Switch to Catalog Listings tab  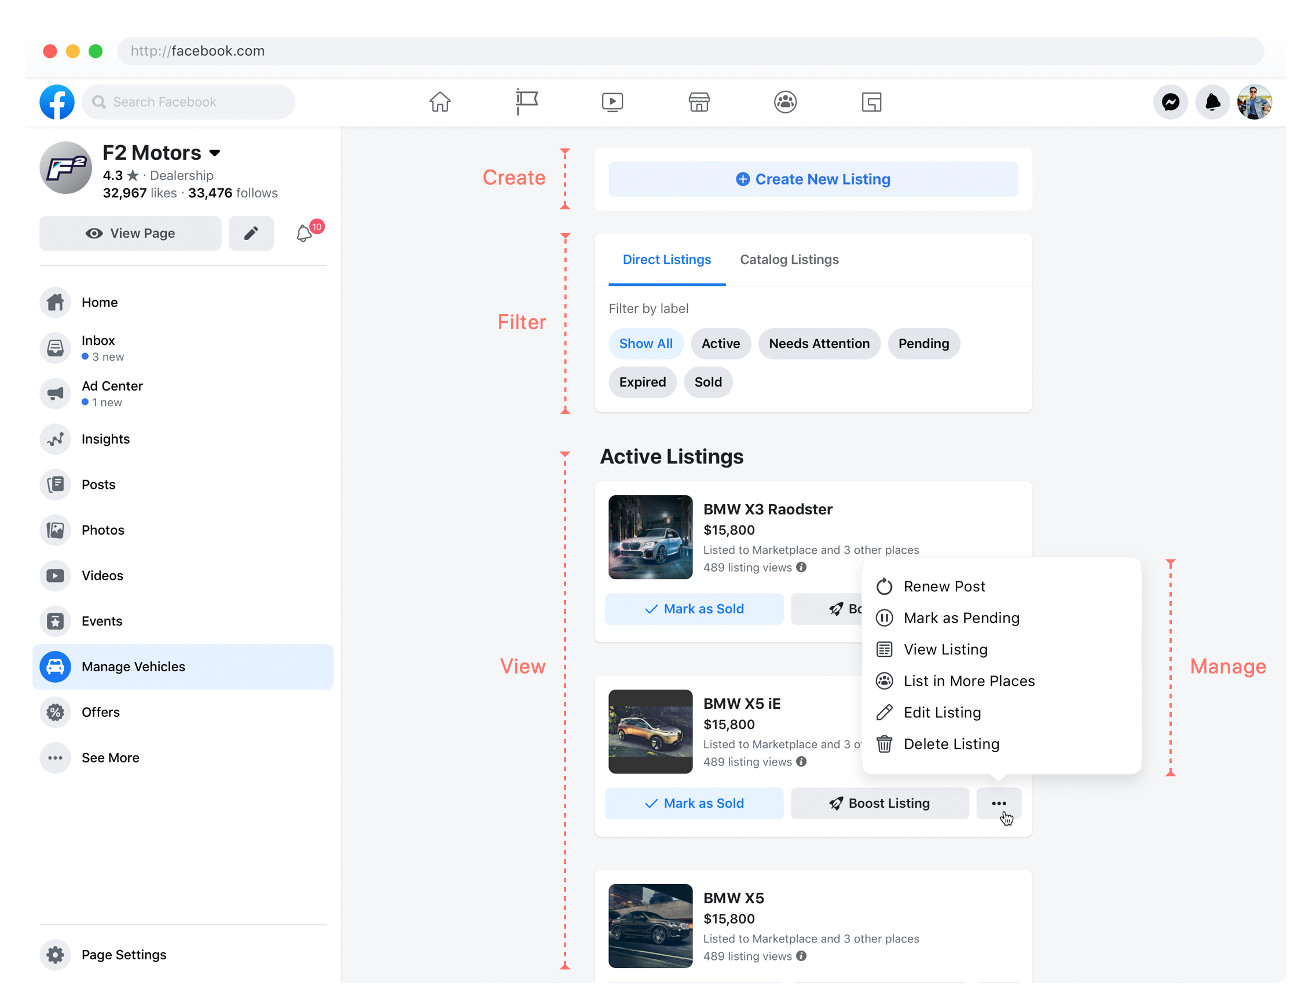[789, 260]
